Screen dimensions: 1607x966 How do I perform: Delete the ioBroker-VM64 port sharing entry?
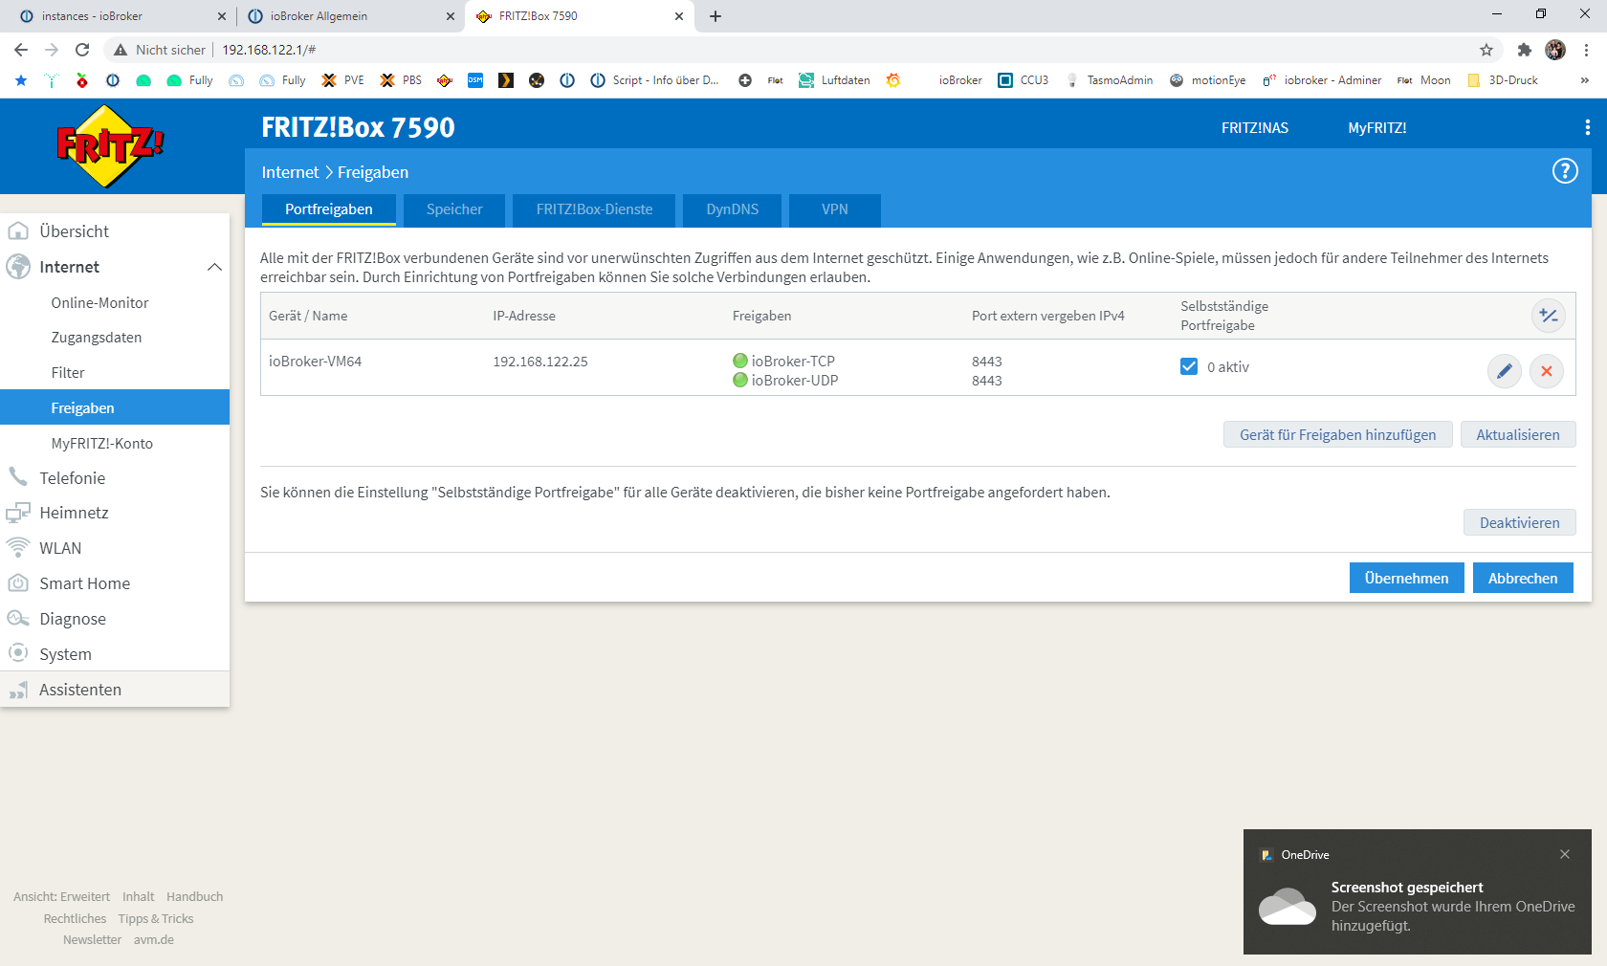pos(1547,371)
